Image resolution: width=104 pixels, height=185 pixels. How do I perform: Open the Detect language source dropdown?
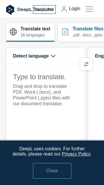34,56
